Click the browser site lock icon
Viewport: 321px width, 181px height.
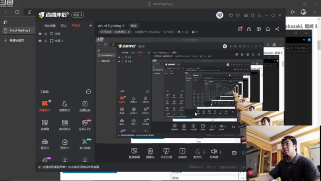(30, 12)
